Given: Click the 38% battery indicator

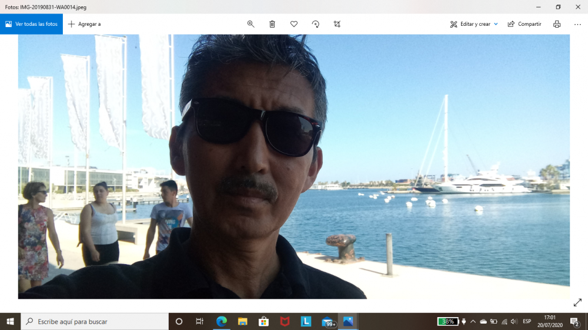Looking at the screenshot, I should click(447, 321).
